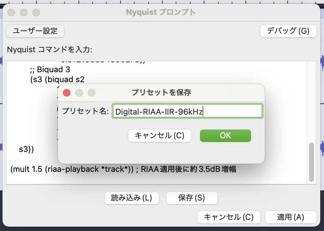Click the Nyquist window's gray zoom button
324x231 pixels.
pos(36,12)
